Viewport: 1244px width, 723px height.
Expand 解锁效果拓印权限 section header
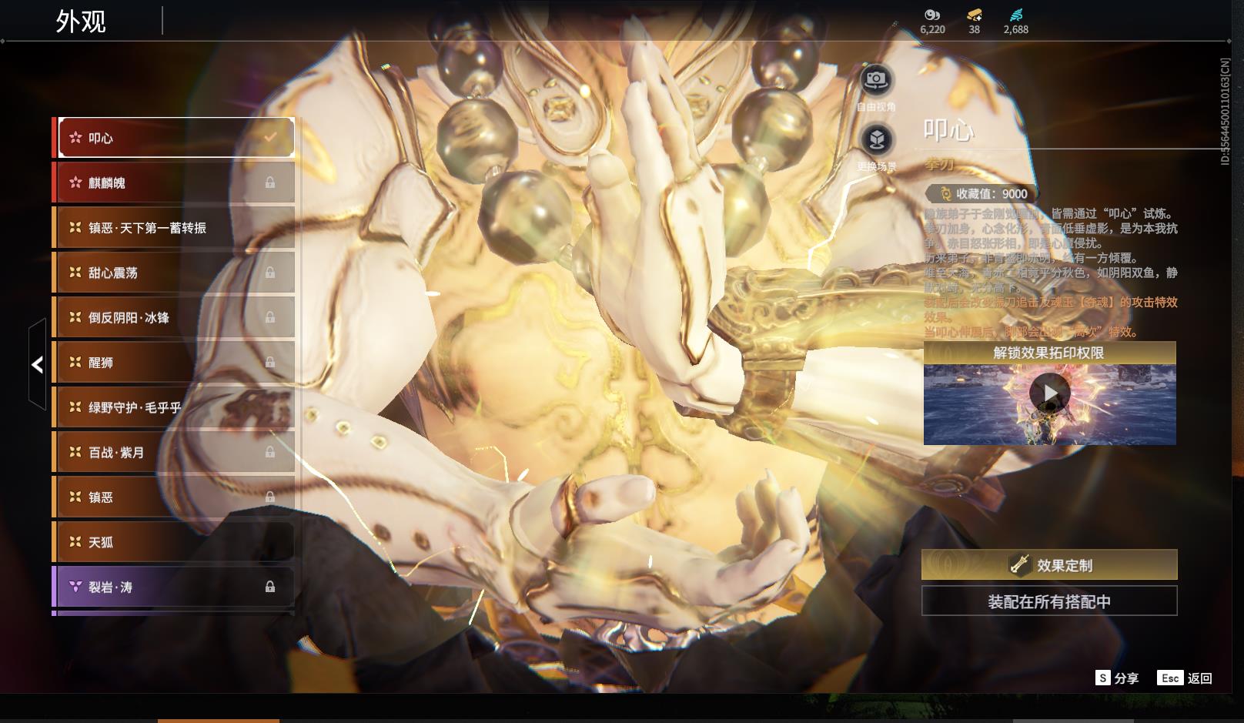coord(1049,353)
